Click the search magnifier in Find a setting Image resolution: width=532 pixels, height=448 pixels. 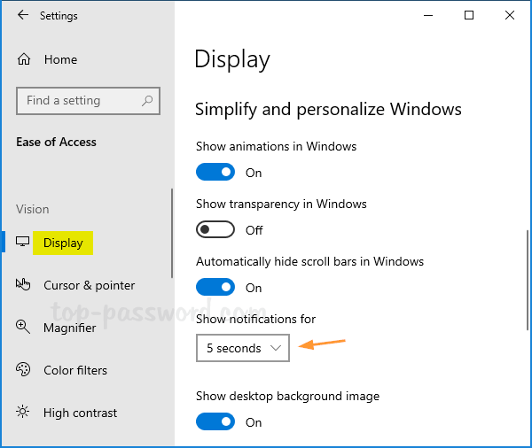(x=147, y=101)
